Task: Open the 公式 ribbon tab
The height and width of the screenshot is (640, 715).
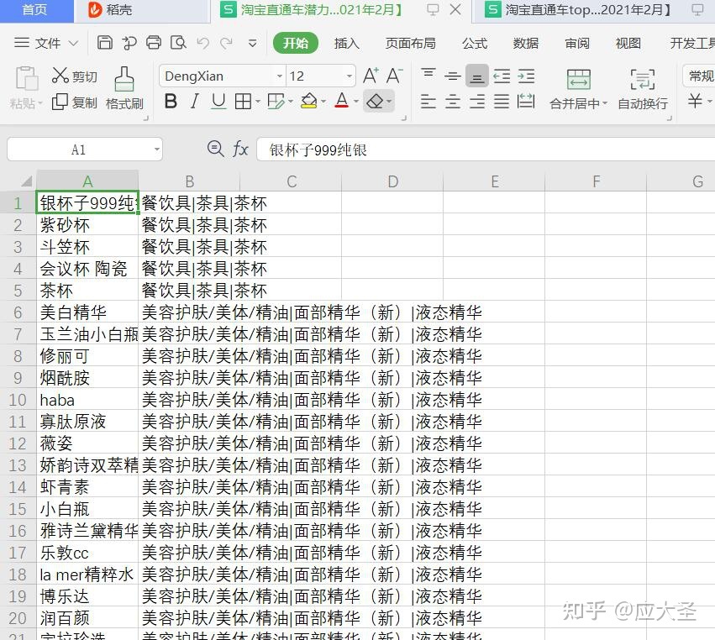Action: 475,44
